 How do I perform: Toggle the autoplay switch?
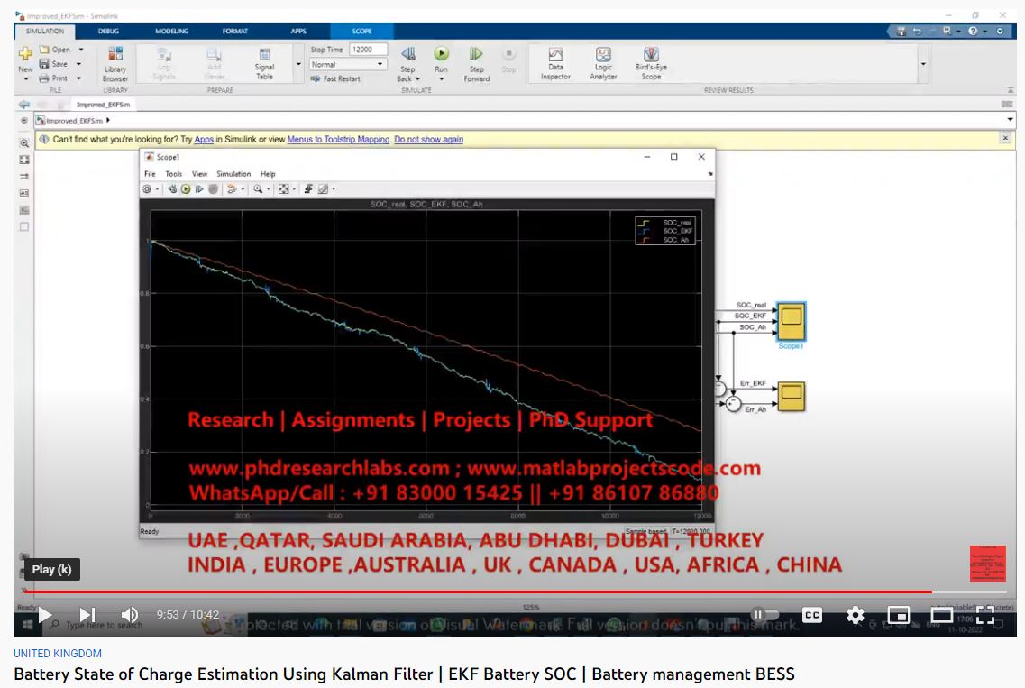(765, 615)
